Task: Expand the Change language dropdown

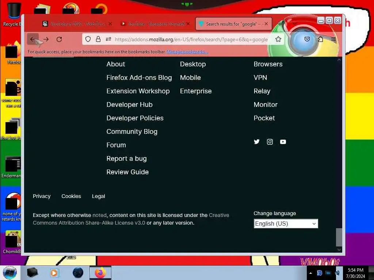Action: point(286,223)
